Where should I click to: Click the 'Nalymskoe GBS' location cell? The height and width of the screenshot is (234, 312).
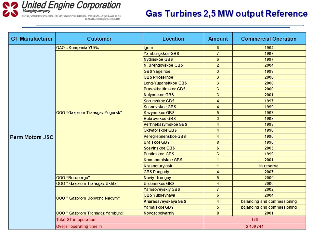[x=173, y=95]
